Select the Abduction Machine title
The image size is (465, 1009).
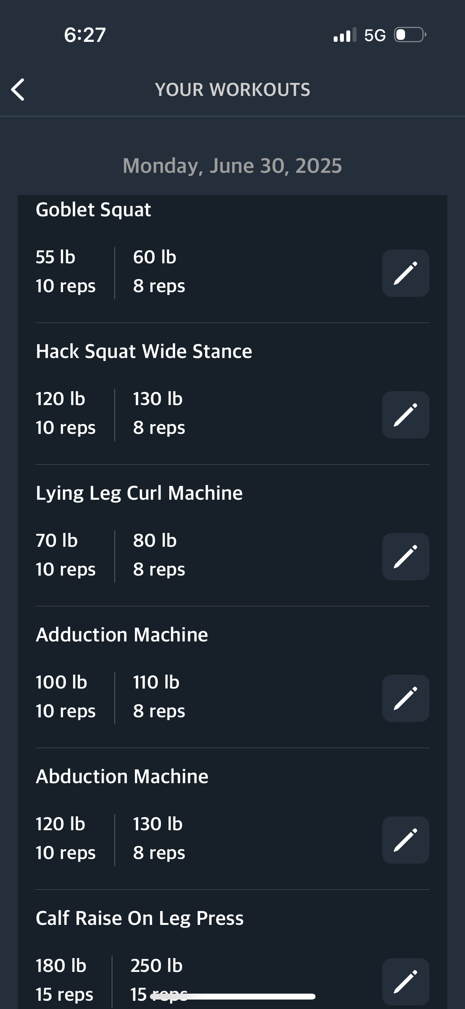(122, 776)
